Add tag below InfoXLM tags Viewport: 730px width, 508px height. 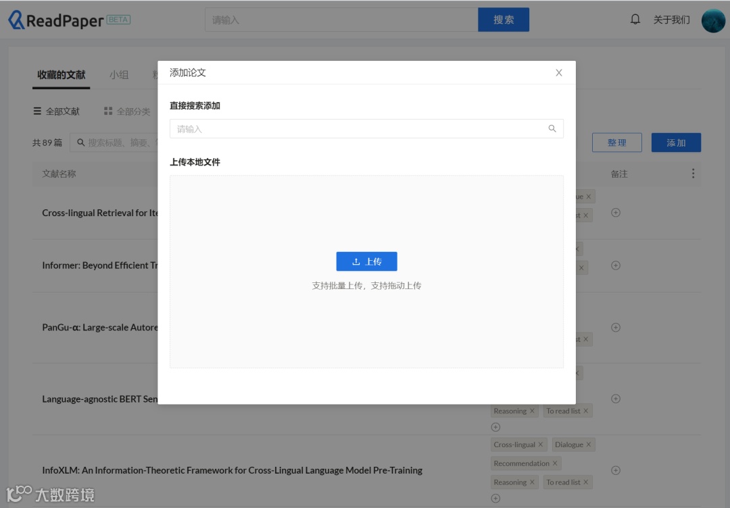coord(495,499)
